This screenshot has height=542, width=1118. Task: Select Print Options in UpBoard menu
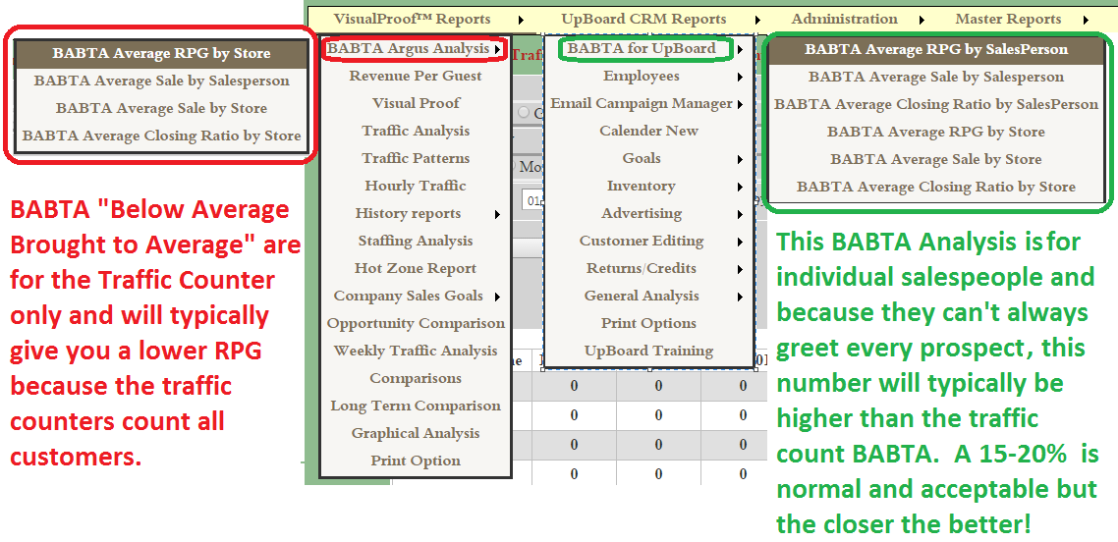pyautogui.click(x=648, y=323)
